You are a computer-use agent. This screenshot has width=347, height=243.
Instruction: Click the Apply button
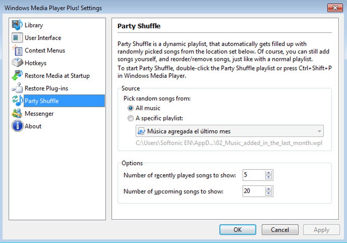click(x=321, y=230)
